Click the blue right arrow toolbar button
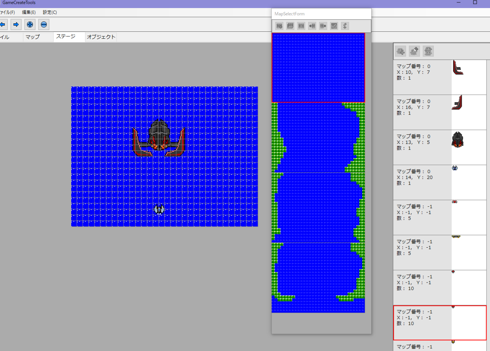 (x=16, y=24)
